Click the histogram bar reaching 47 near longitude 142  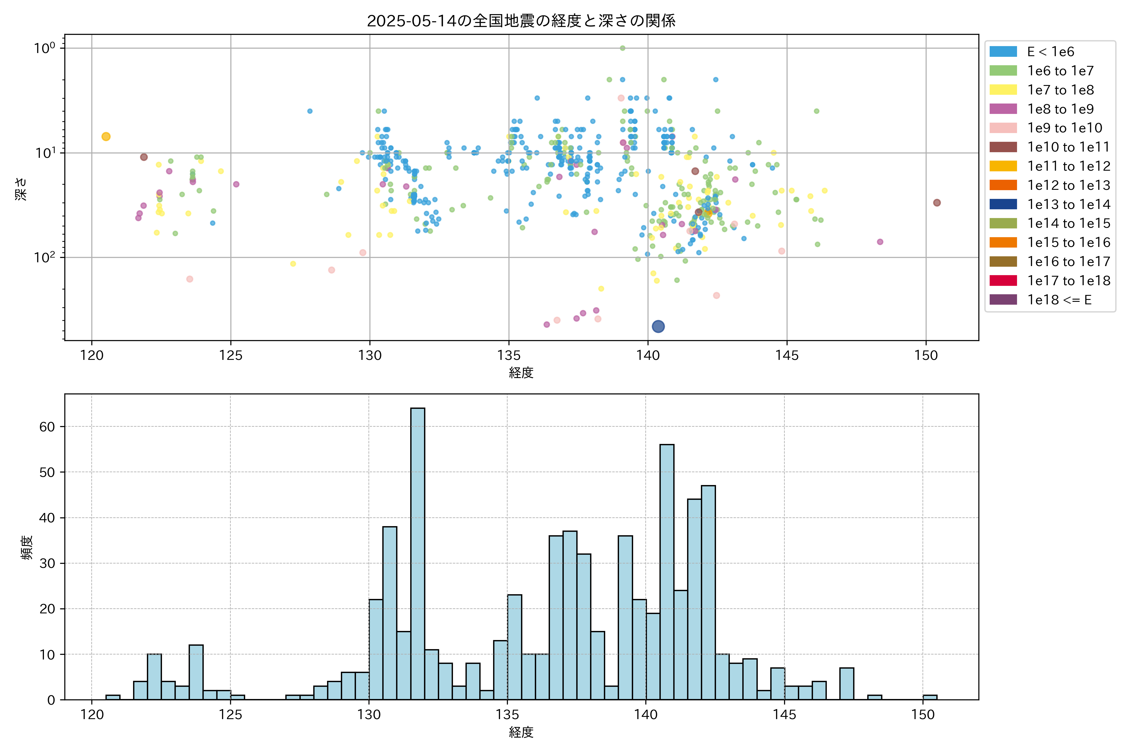coord(708,592)
